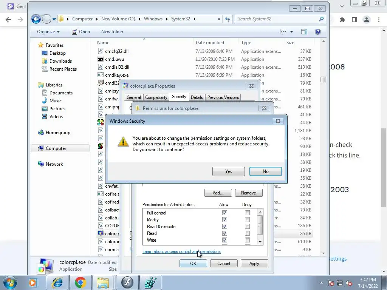Screen dimensions: 387x290
Task: Check Deny for Read & execute
Action: (x=247, y=227)
